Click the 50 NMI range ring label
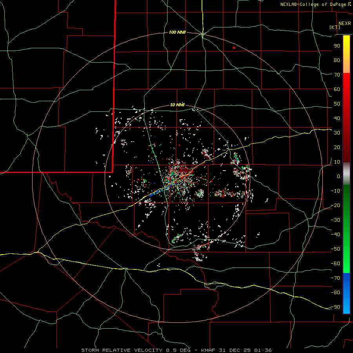This screenshot has width=353, height=353. 177,105
